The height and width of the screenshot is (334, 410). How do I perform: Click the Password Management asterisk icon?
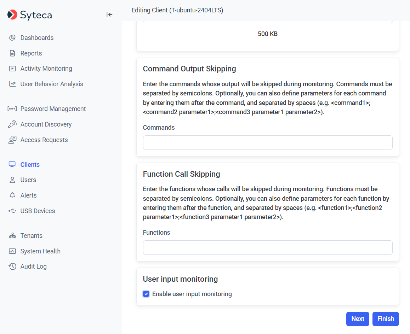(12, 109)
